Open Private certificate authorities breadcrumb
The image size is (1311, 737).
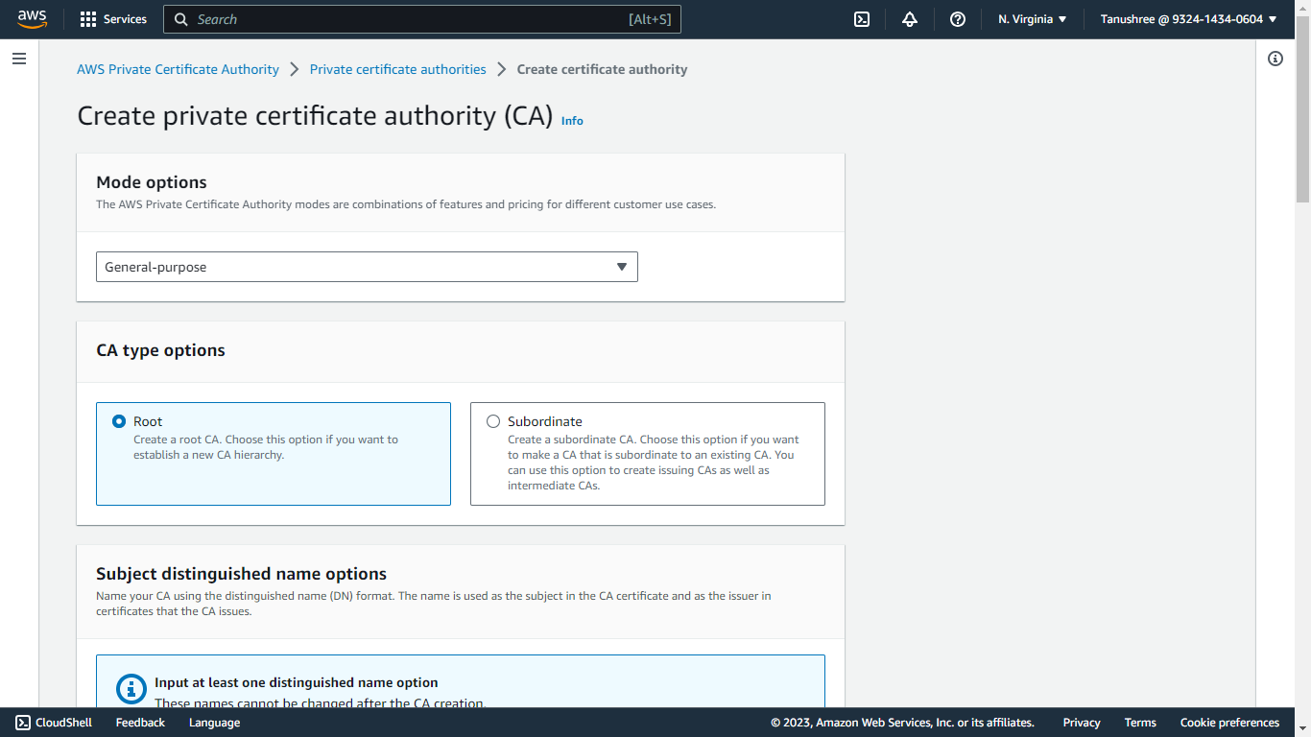coord(398,69)
